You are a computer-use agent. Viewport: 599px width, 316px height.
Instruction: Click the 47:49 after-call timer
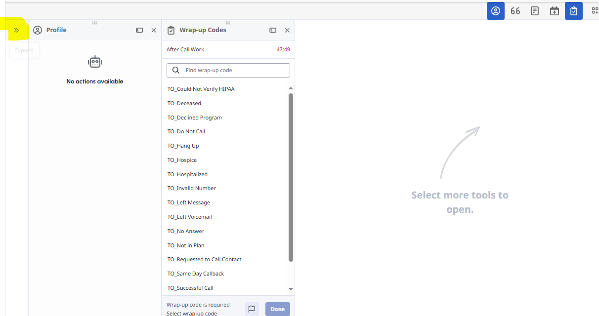pyautogui.click(x=283, y=49)
